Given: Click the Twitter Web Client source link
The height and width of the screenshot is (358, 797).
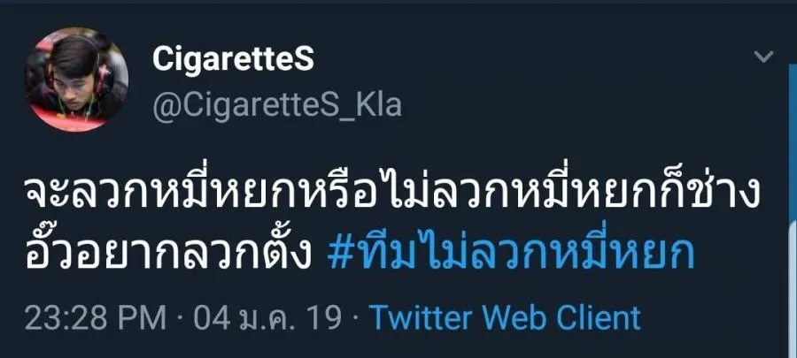Looking at the screenshot, I should pos(504,316).
